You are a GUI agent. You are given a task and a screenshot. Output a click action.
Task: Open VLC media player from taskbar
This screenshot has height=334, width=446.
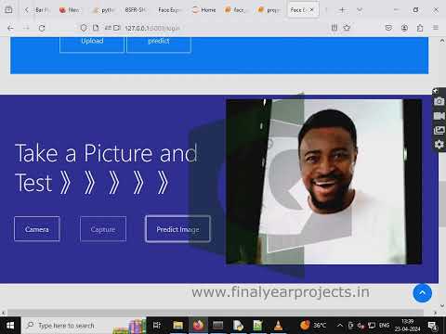(278, 326)
